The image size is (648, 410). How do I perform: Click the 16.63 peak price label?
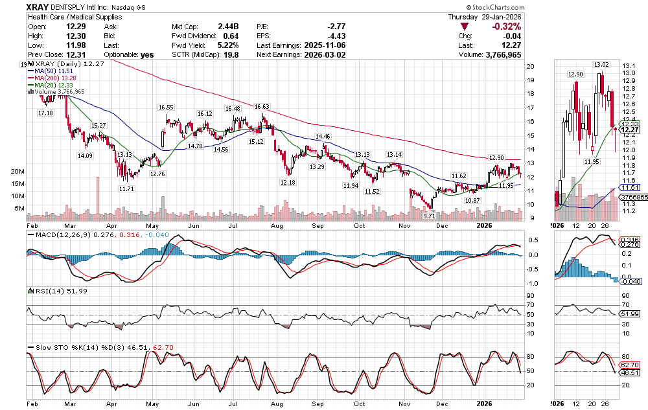[x=262, y=106]
